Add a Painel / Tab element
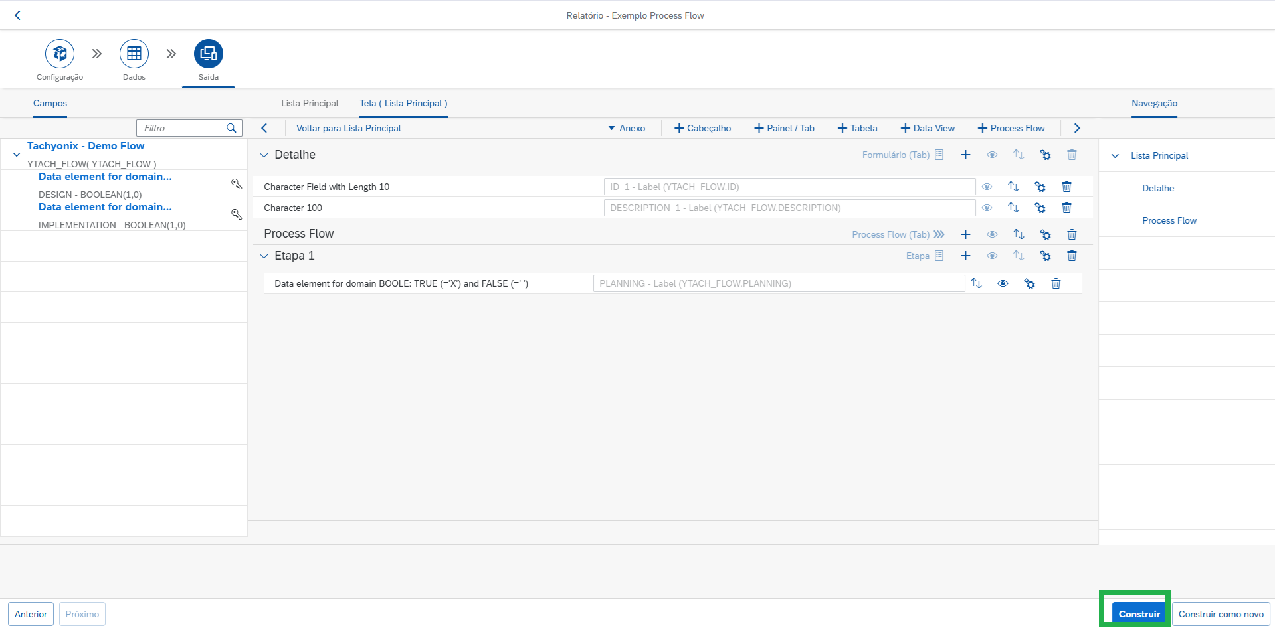 pos(784,128)
